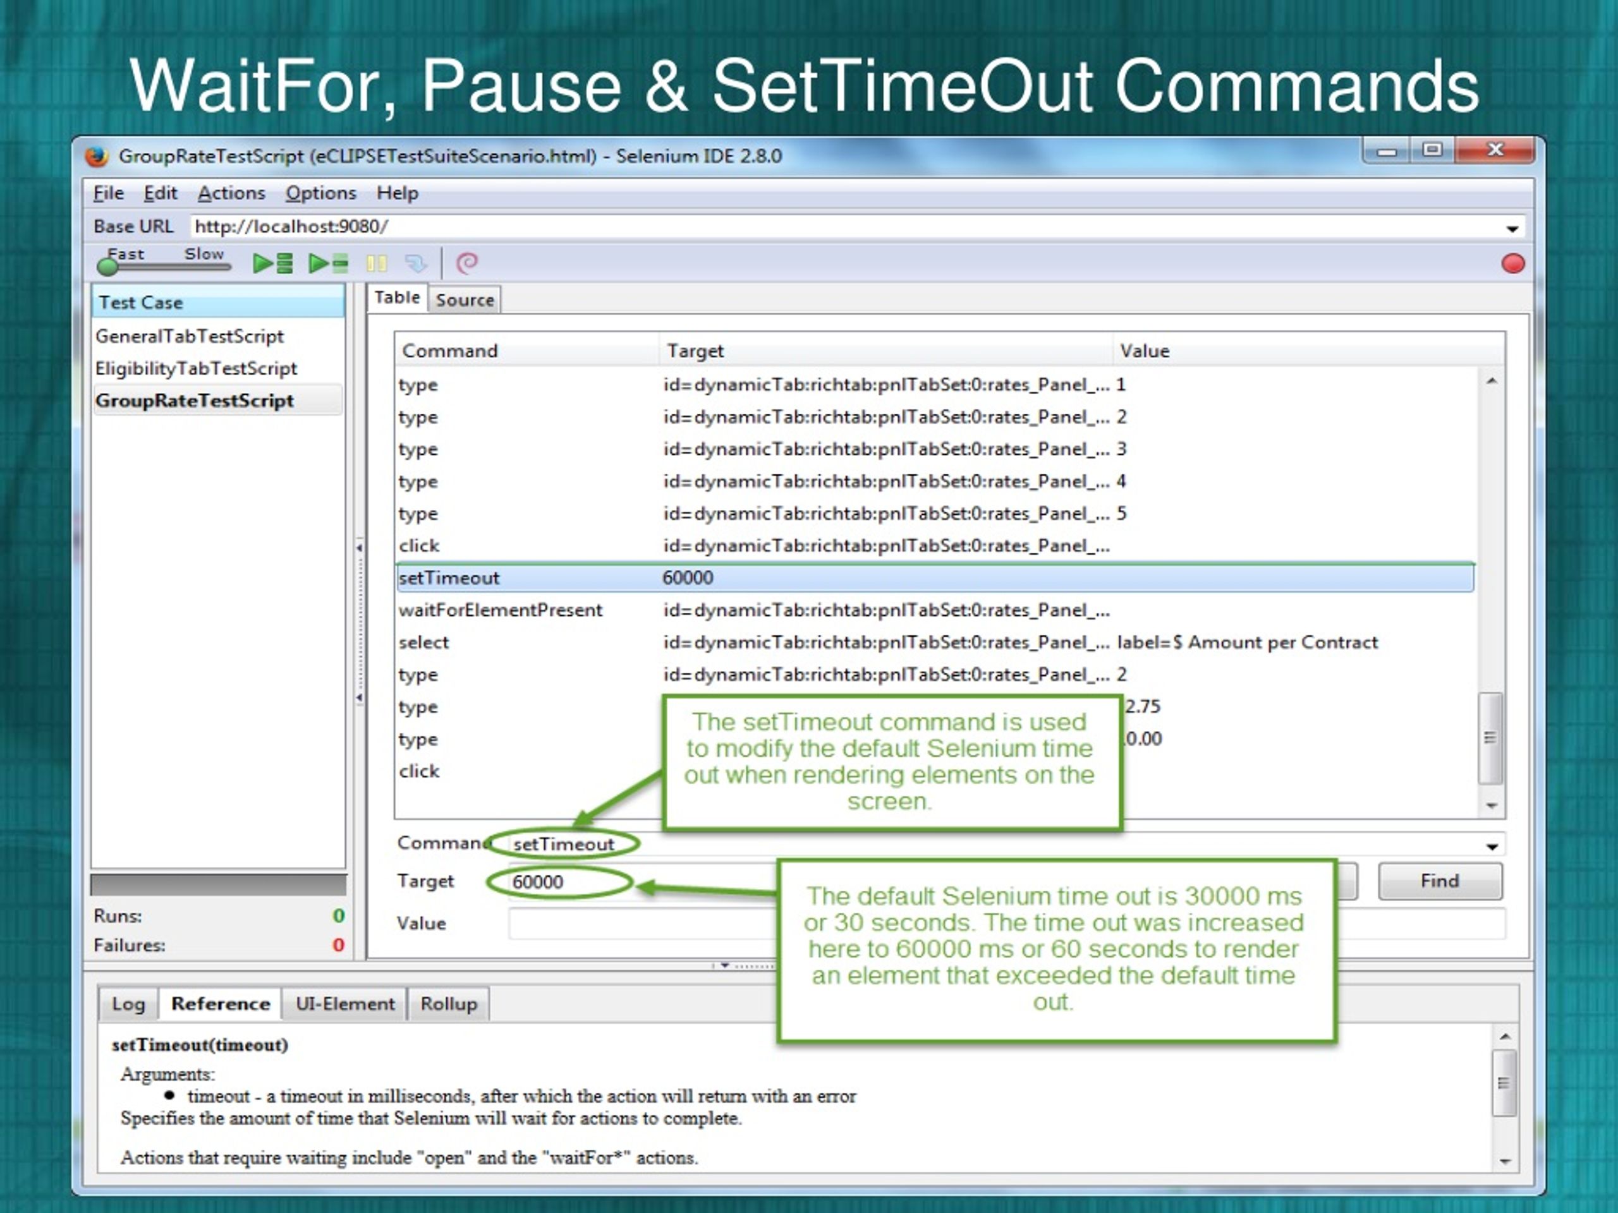Select the select command row
The width and height of the screenshot is (1618, 1213).
(934, 642)
